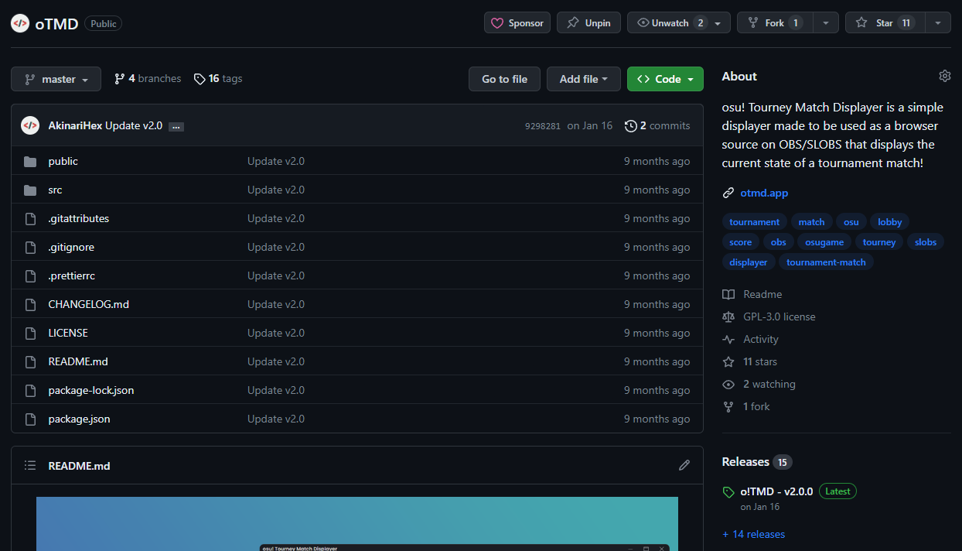Open the otmd.app website link
This screenshot has width=962, height=551.
[x=764, y=193]
